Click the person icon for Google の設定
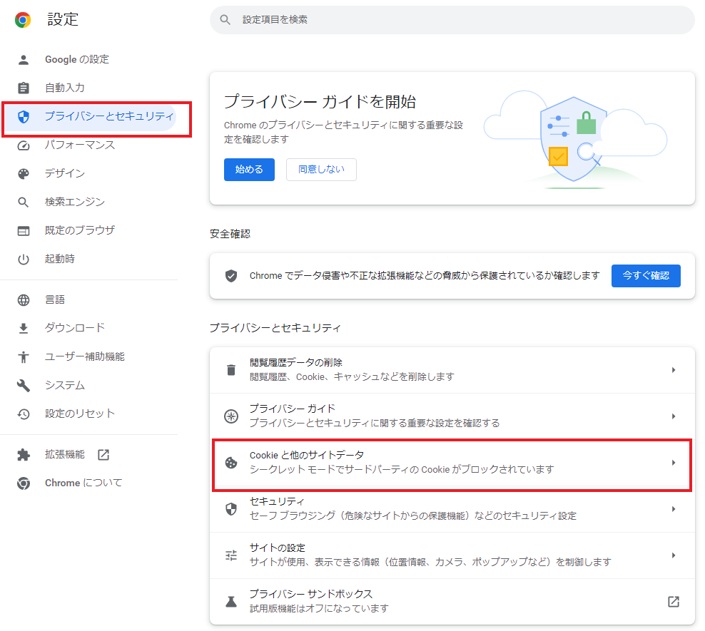 tap(24, 60)
